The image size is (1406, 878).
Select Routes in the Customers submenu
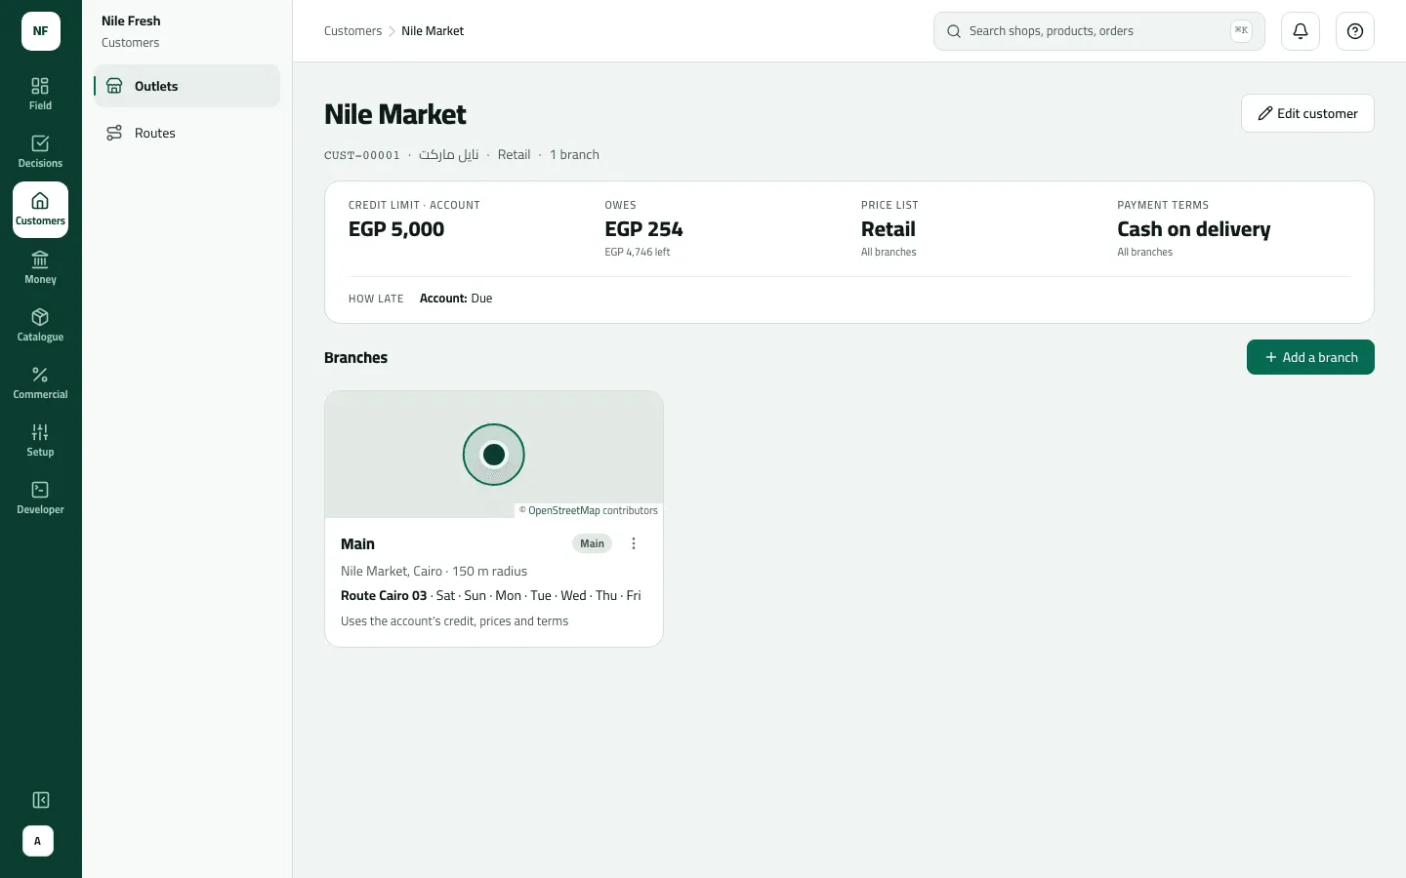click(187, 133)
